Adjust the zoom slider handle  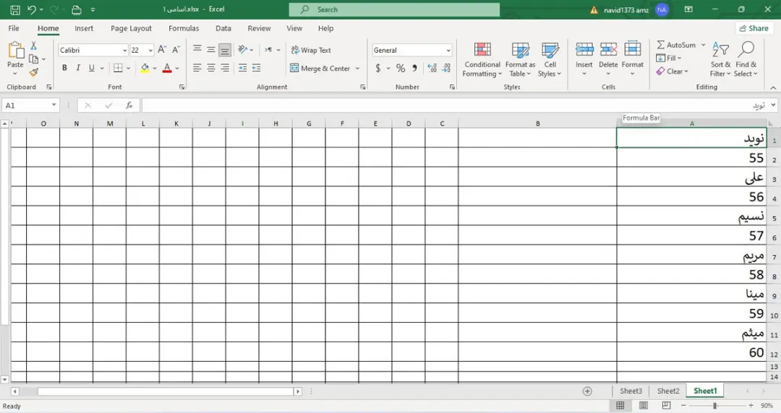click(714, 406)
